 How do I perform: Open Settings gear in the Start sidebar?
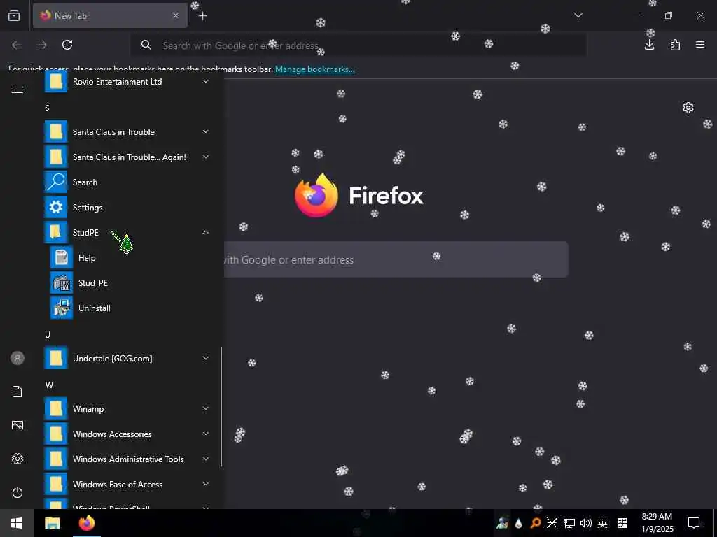pyautogui.click(x=18, y=459)
